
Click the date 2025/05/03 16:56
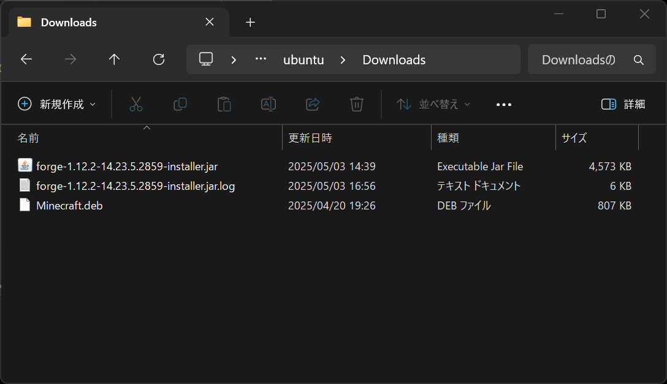332,186
